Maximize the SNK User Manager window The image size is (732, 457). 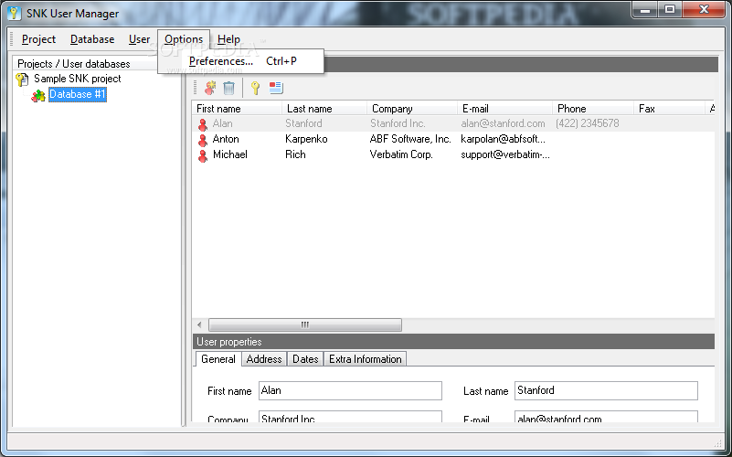click(670, 9)
